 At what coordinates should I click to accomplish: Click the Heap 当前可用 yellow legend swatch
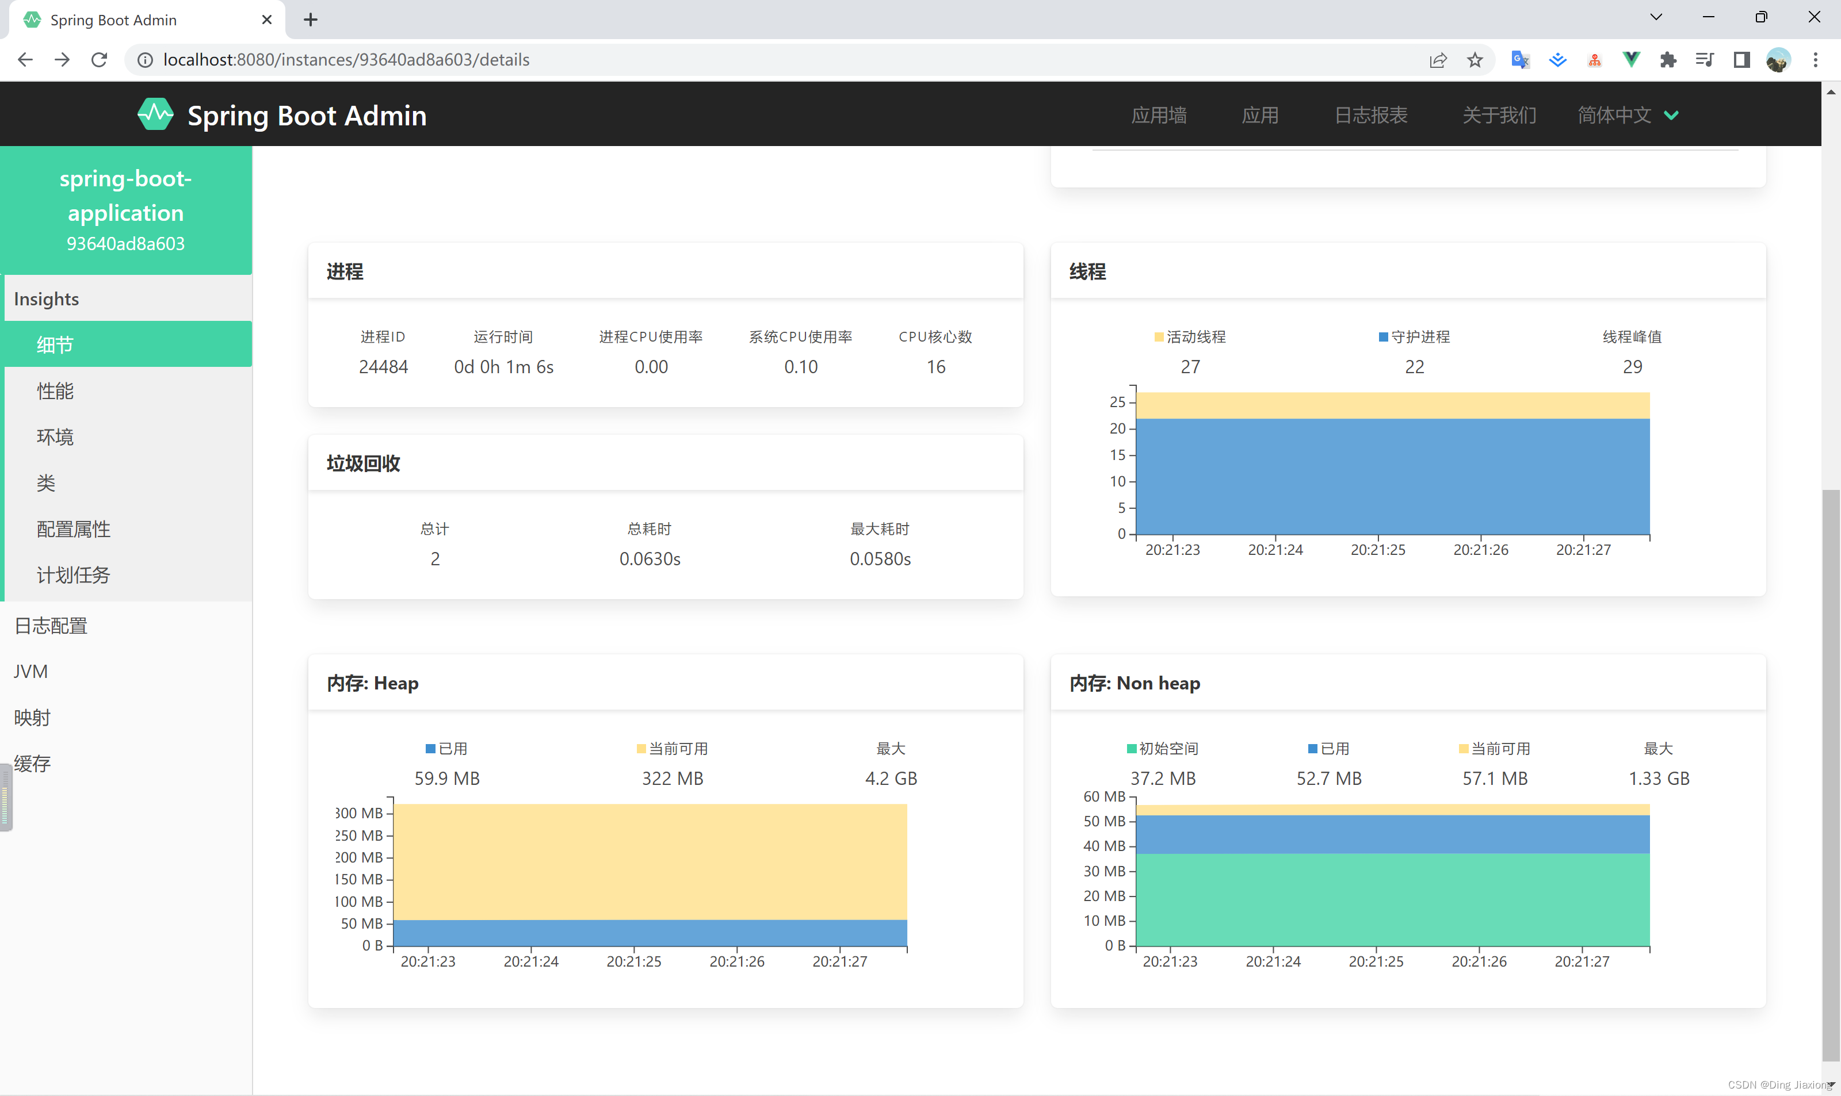640,749
